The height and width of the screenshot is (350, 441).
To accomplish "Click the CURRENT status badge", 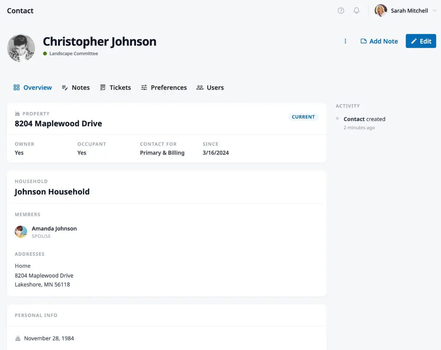I will (x=303, y=117).
